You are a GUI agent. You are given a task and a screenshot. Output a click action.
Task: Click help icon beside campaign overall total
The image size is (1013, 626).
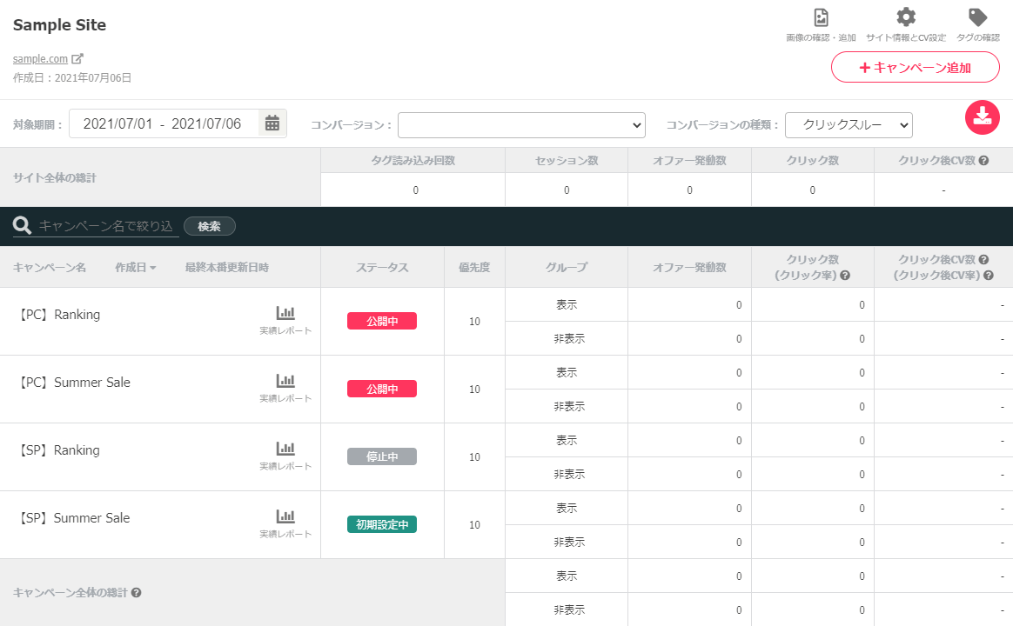tap(136, 593)
